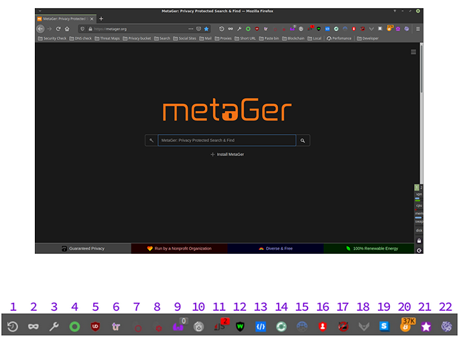Viewport: 465px width, 343px height.
Task: Open the Proxies bookmarks folder
Action: (x=223, y=38)
